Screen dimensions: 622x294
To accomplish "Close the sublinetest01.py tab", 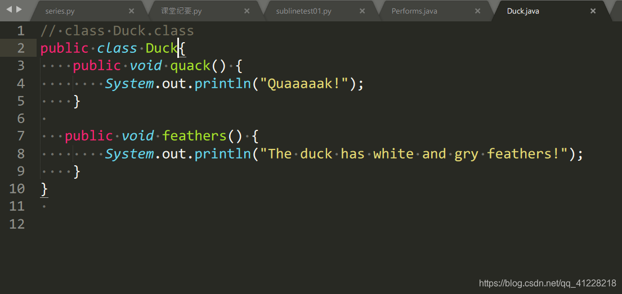I will click(362, 11).
